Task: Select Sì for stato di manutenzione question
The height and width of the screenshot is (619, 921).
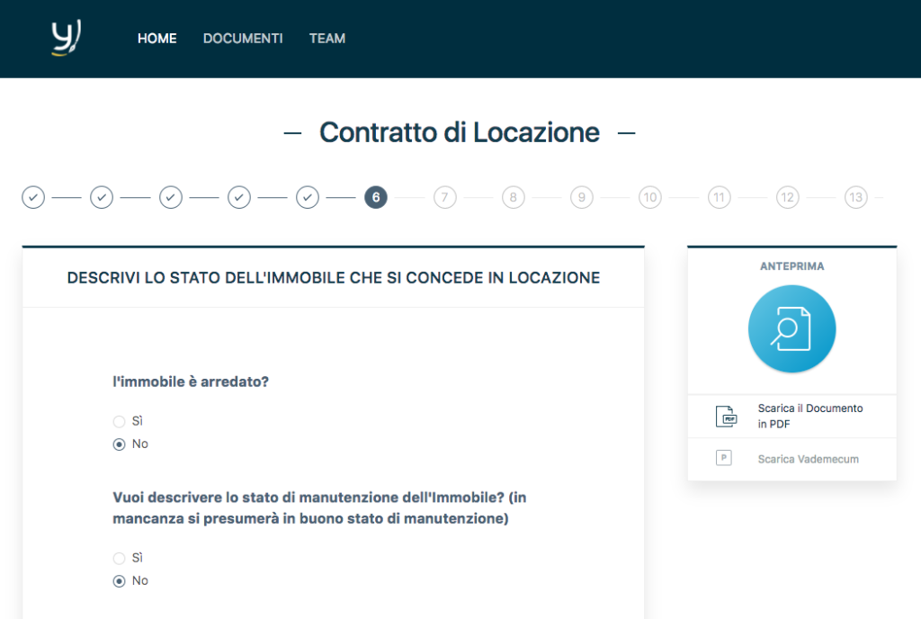Action: click(120, 559)
